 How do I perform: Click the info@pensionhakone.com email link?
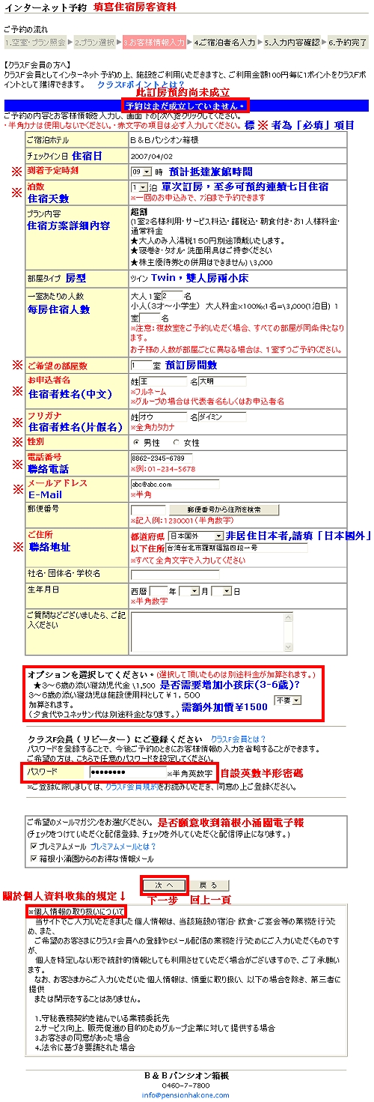point(186,1095)
